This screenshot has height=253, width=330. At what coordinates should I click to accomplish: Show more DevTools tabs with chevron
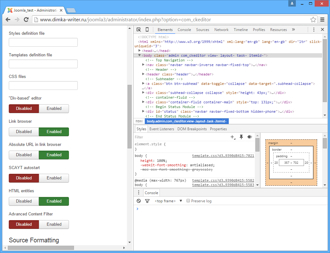coord(293,30)
